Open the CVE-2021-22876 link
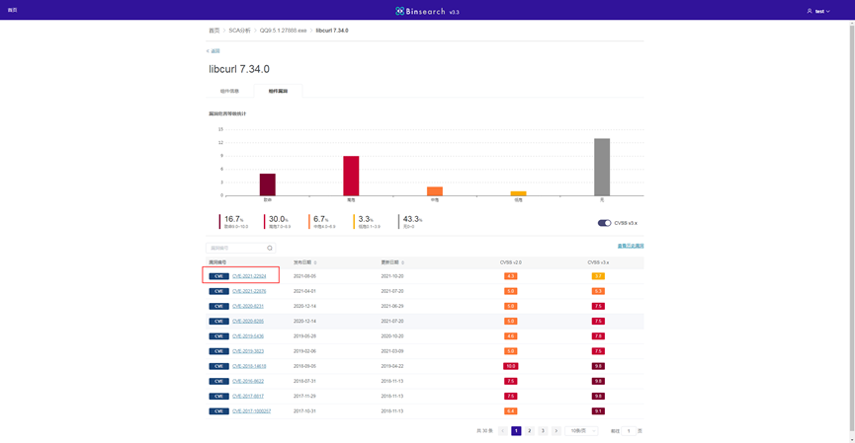 (249, 291)
